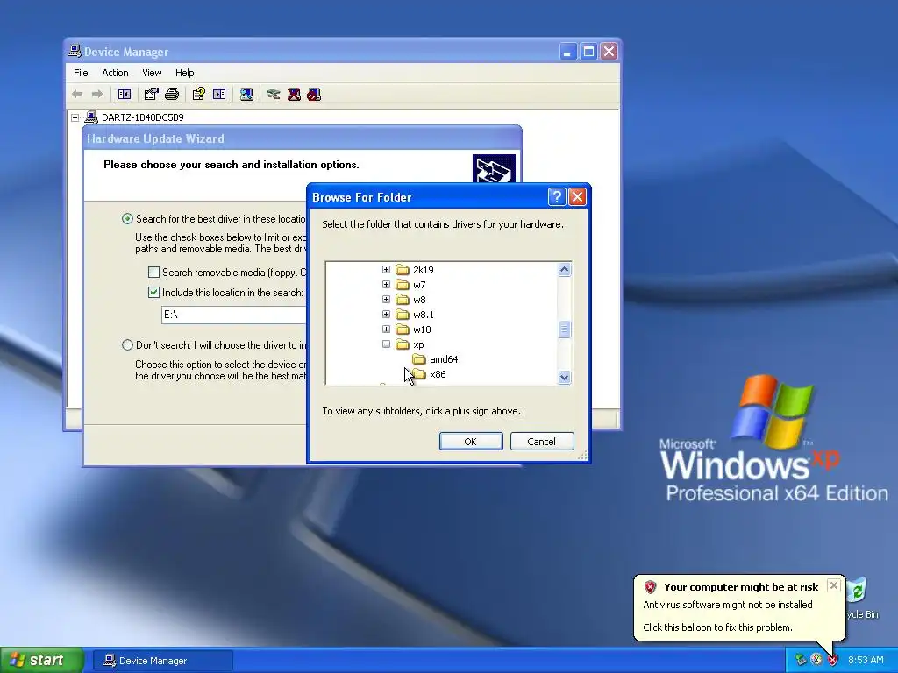Click the middle tray icon beside the red shield
The height and width of the screenshot is (673, 898).
[816, 660]
